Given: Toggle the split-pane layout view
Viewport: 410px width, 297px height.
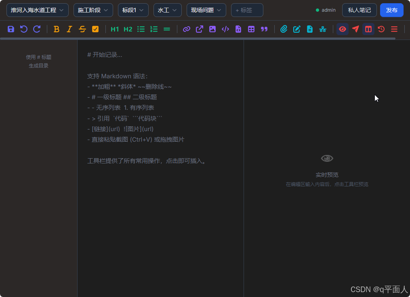Looking at the screenshot, I should point(368,29).
